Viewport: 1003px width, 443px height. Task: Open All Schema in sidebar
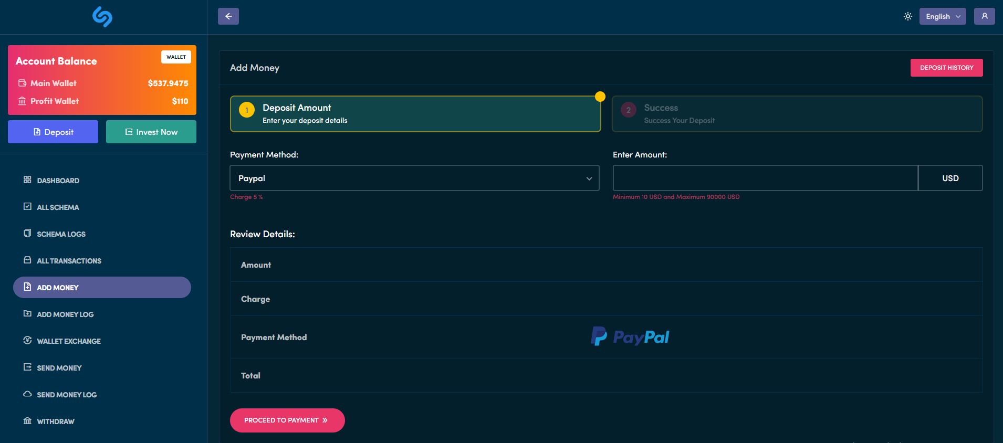coord(58,207)
